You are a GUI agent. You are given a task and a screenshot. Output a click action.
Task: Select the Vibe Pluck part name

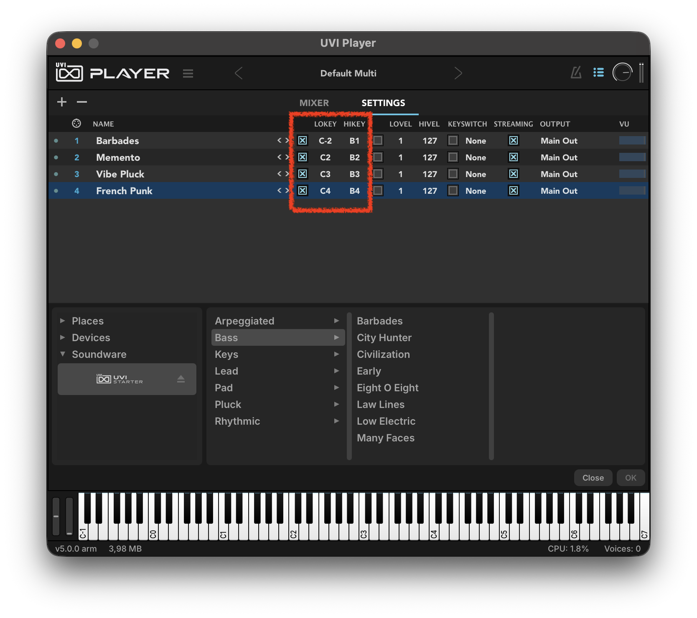120,174
